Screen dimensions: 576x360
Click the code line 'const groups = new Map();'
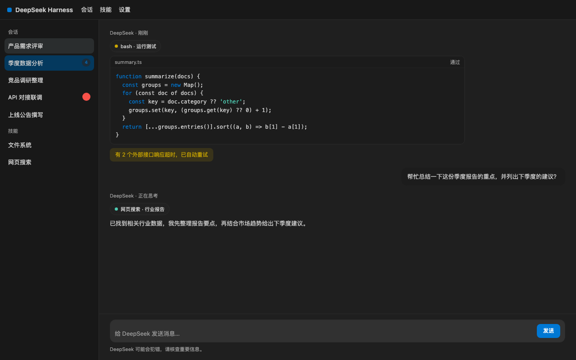tap(163, 85)
